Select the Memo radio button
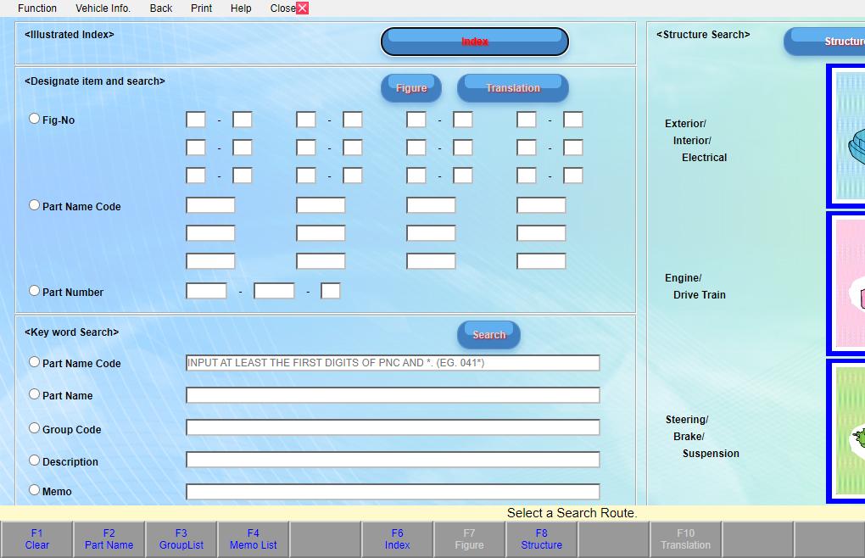This screenshot has width=865, height=558. [34, 489]
